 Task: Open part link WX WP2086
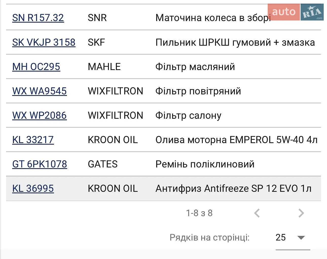40,115
